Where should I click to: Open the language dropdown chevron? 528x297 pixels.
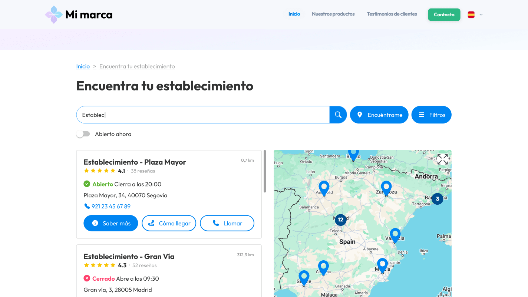(481, 15)
